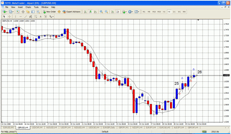Select the M1 timeframe
The width and height of the screenshot is (231, 134).
(x=144, y=11)
